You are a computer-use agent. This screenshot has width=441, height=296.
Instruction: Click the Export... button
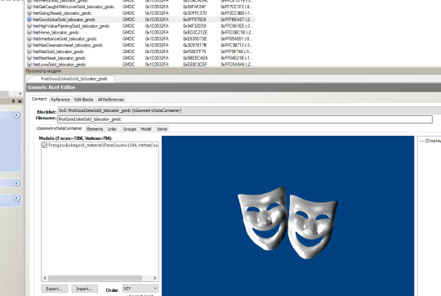click(54, 289)
